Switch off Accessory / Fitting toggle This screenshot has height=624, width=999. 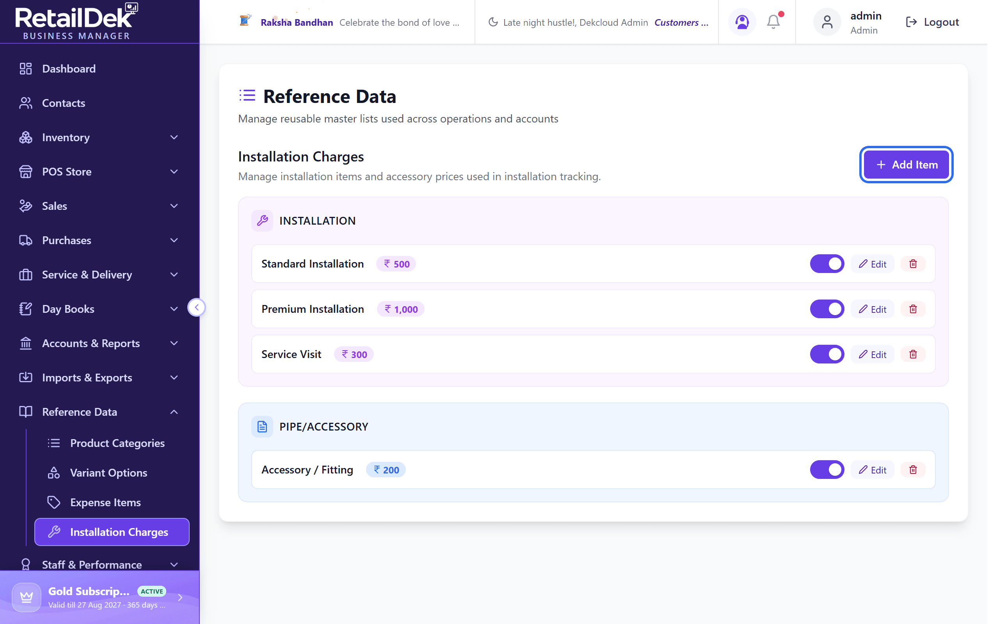click(827, 470)
